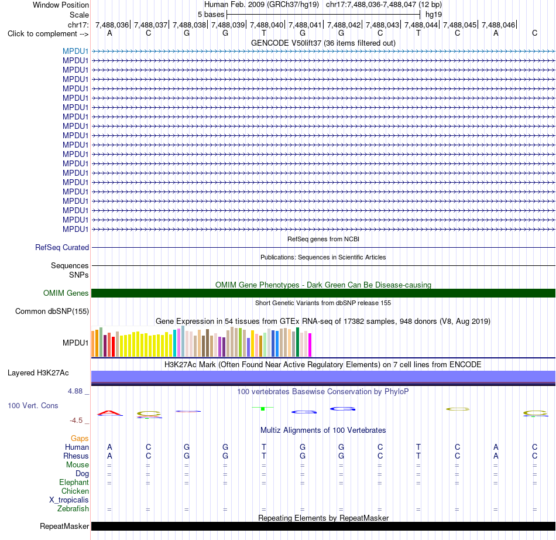Image resolution: width=556 pixels, height=540 pixels.
Task: Click the chr17: ruler label
Action: (78, 25)
